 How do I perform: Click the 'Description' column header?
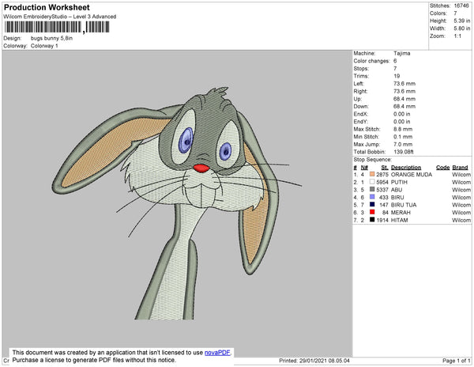pyautogui.click(x=406, y=168)
